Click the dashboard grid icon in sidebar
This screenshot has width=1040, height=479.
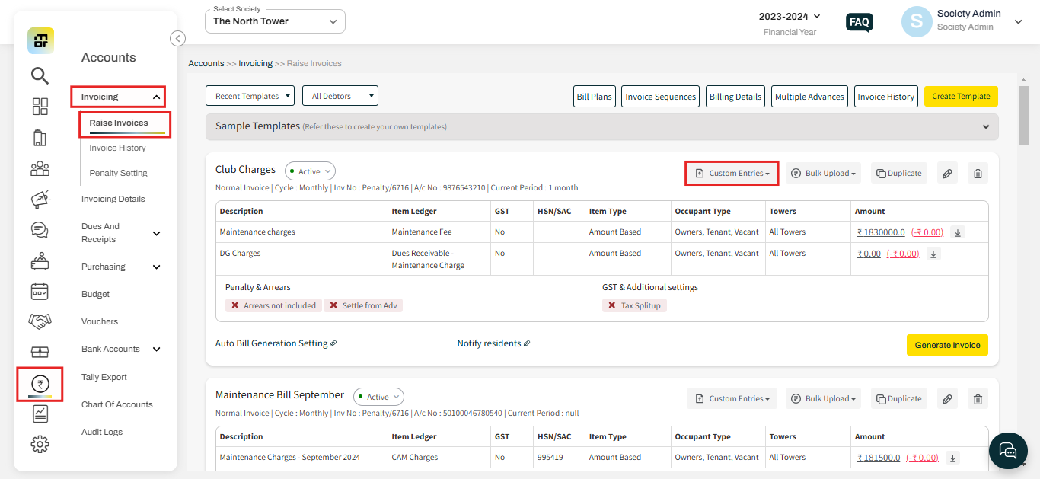[x=40, y=107]
